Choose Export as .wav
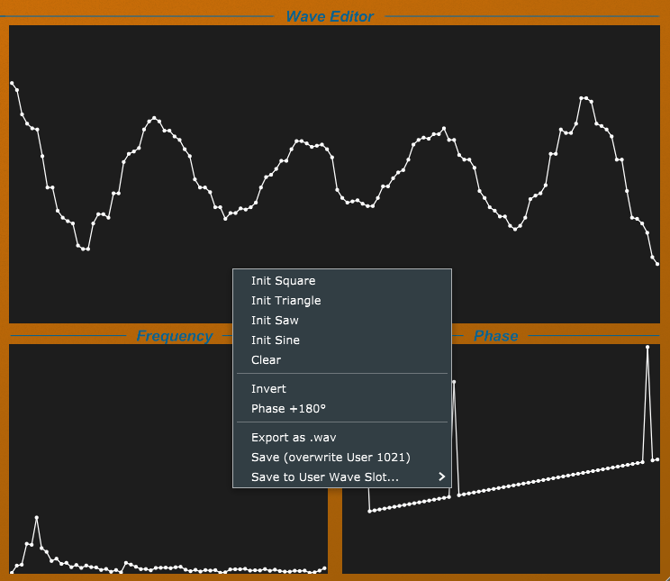This screenshot has width=670, height=581. 294,438
